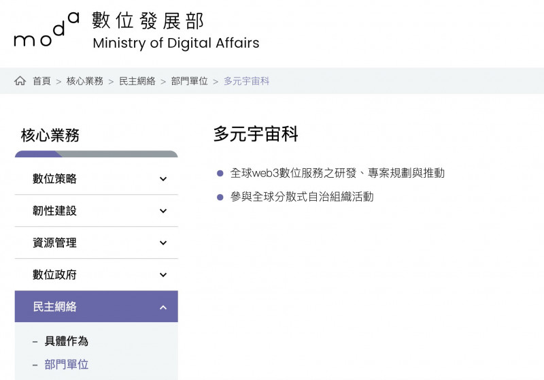Collapse 民主網絡 with up chevron
This screenshot has height=380, width=544.
point(163,307)
